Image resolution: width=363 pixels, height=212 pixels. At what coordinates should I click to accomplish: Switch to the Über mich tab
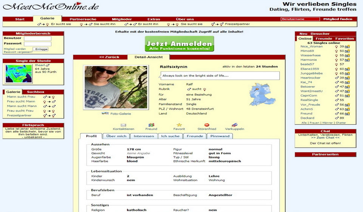pyautogui.click(x=116, y=136)
